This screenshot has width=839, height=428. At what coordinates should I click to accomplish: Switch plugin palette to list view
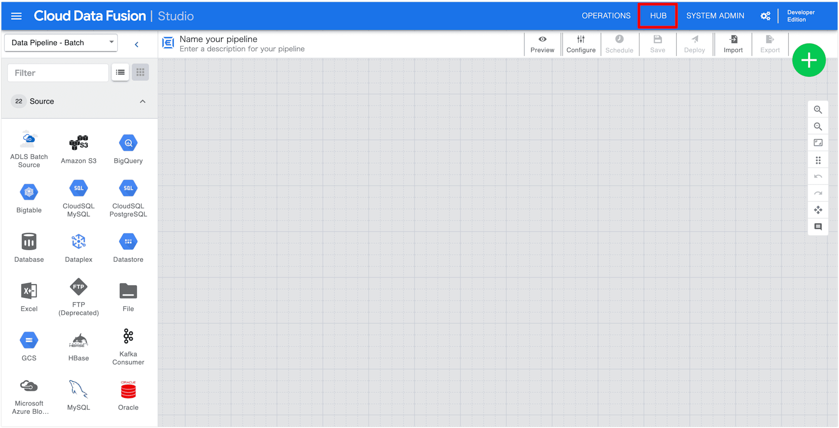(x=120, y=73)
